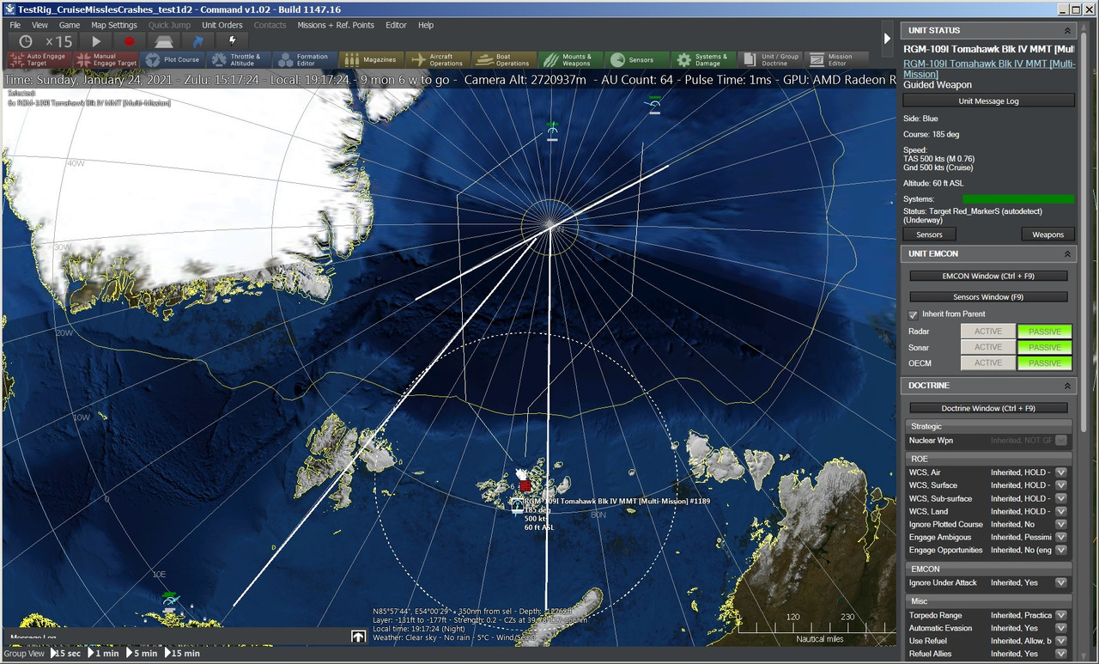Collapse right panel with white arrow
This screenshot has width=1099, height=664.
click(x=887, y=38)
